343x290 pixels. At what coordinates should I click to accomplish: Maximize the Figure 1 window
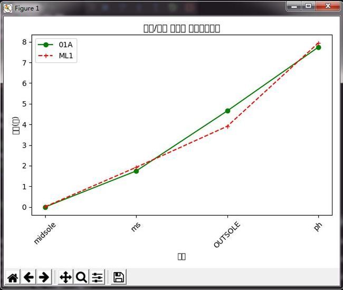click(308, 6)
